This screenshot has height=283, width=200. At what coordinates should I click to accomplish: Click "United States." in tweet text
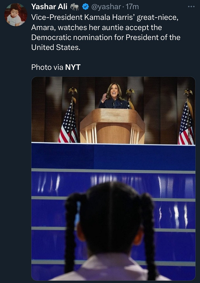[x=56, y=47]
